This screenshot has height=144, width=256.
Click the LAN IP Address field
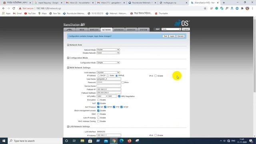[109, 135]
